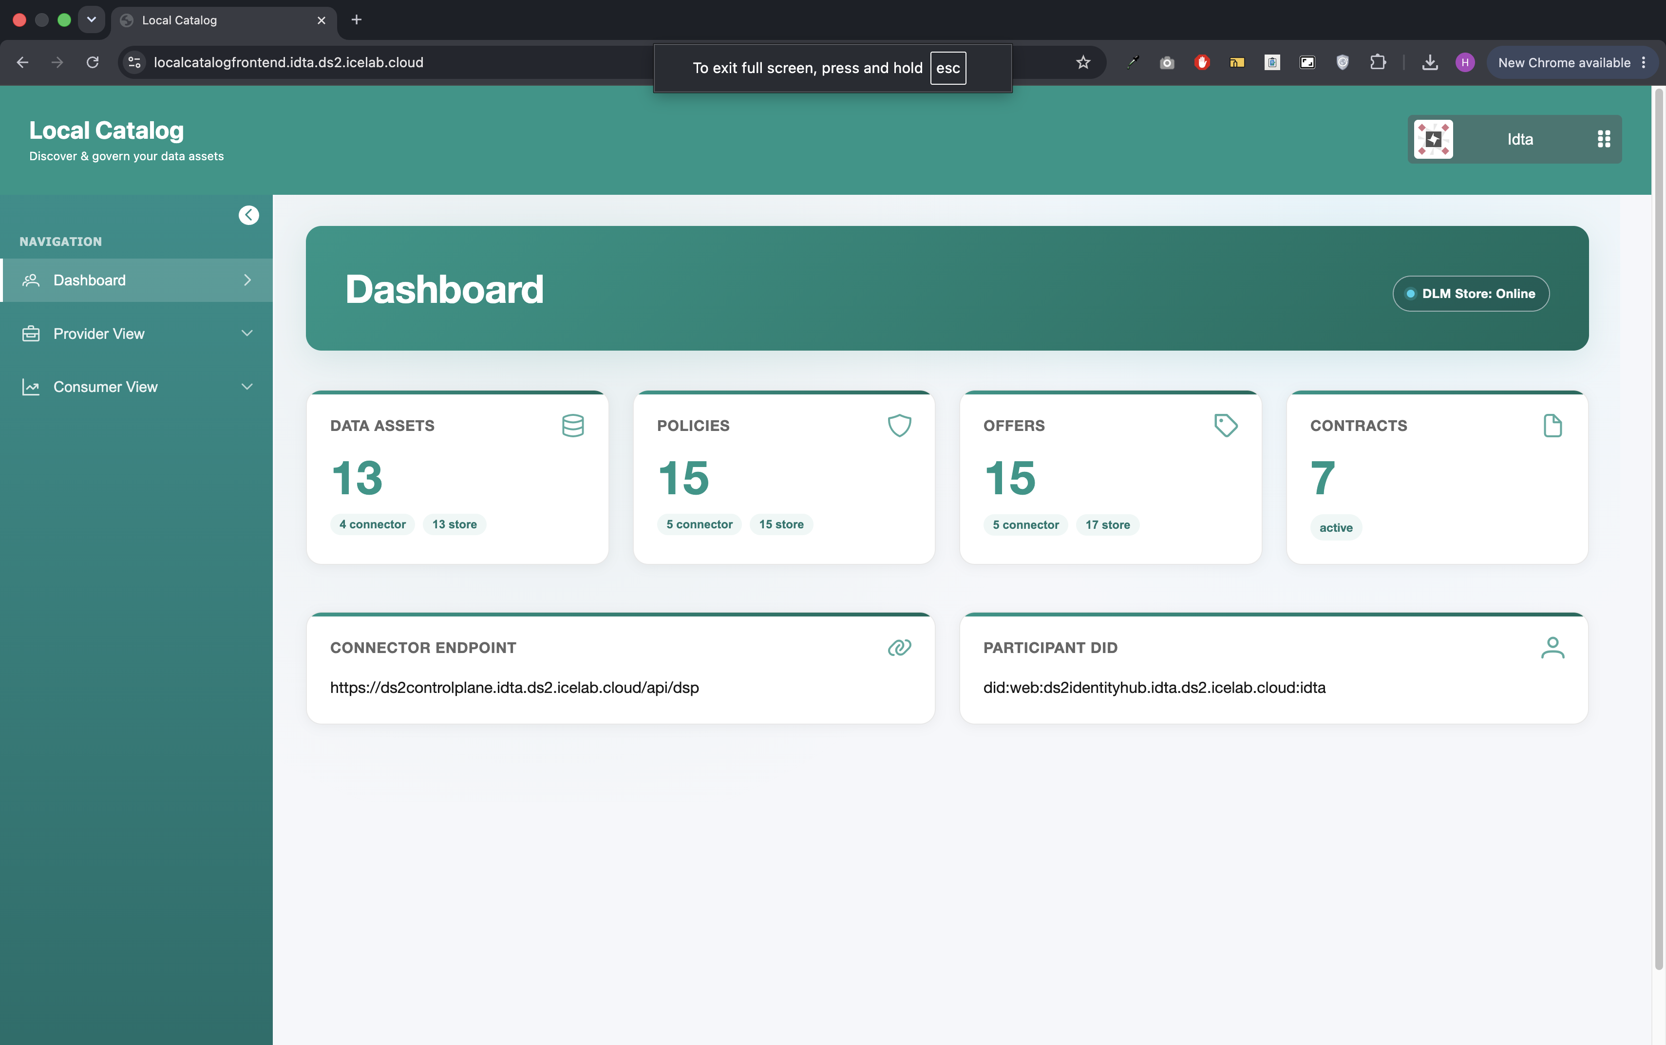Click the '4 connector' badge in Data Assets

click(373, 524)
